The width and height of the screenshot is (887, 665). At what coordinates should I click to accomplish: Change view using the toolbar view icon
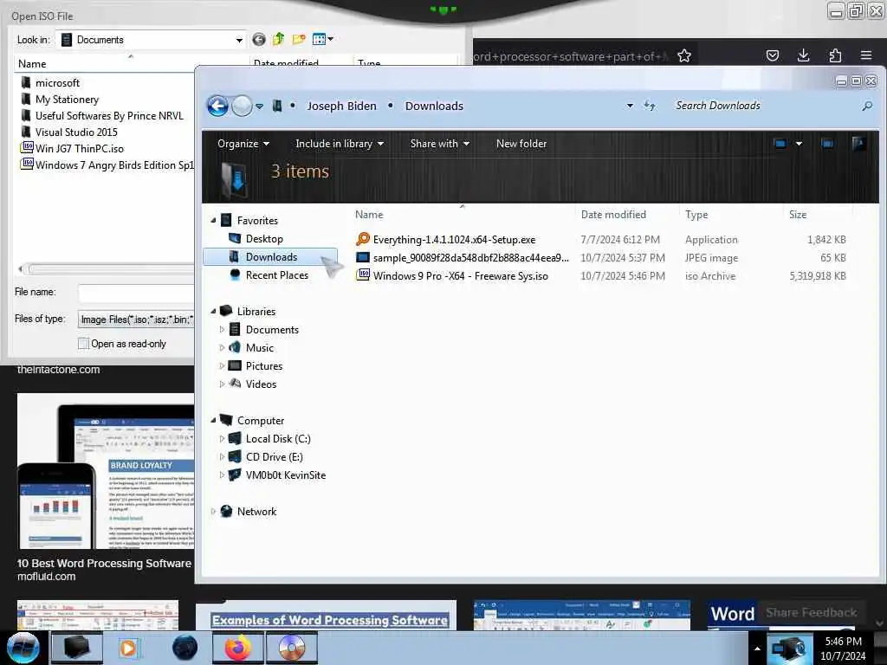780,144
